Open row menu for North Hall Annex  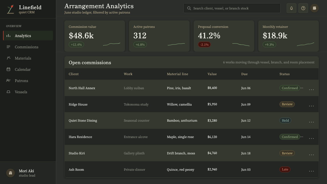coord(311,89)
